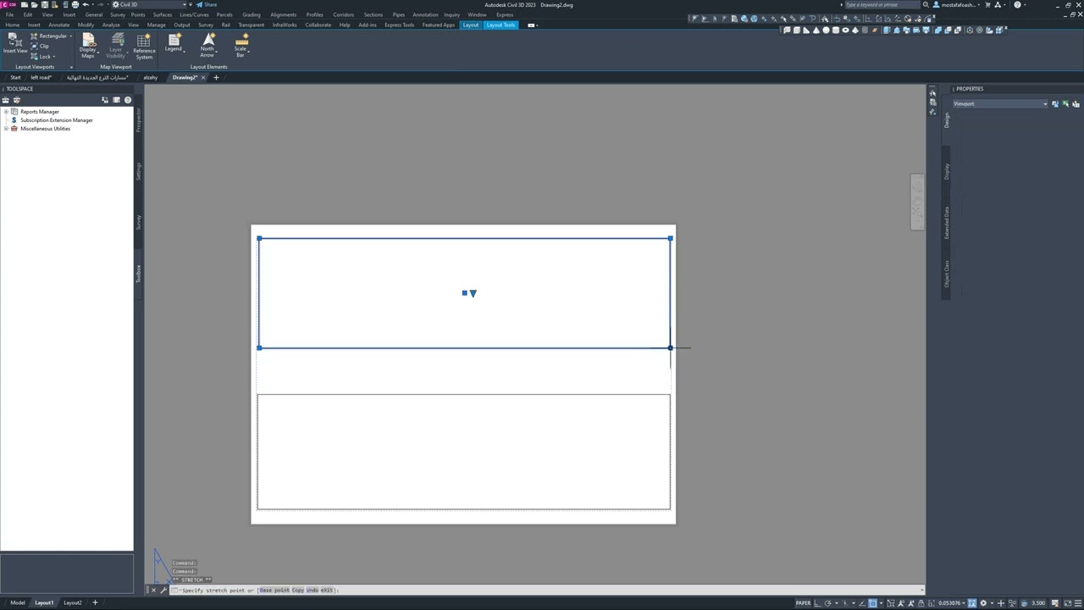Open the Design tab in Properties palette
Viewport: 1084px width, 610px height.
tap(947, 120)
